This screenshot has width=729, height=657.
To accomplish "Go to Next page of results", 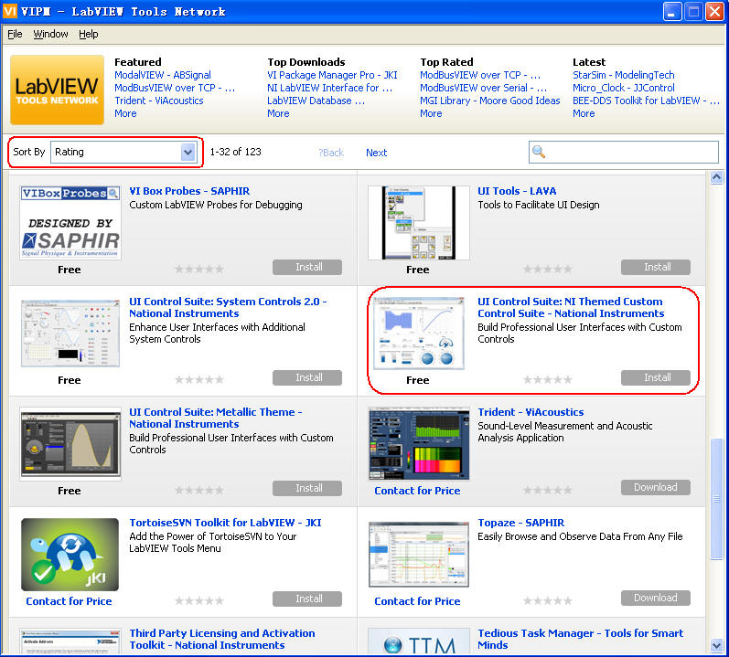I will pyautogui.click(x=376, y=153).
